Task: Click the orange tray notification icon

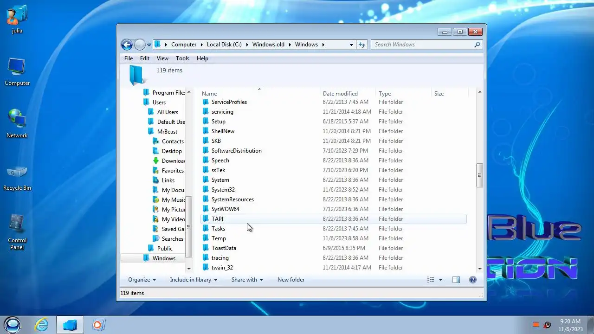Action: (x=536, y=325)
